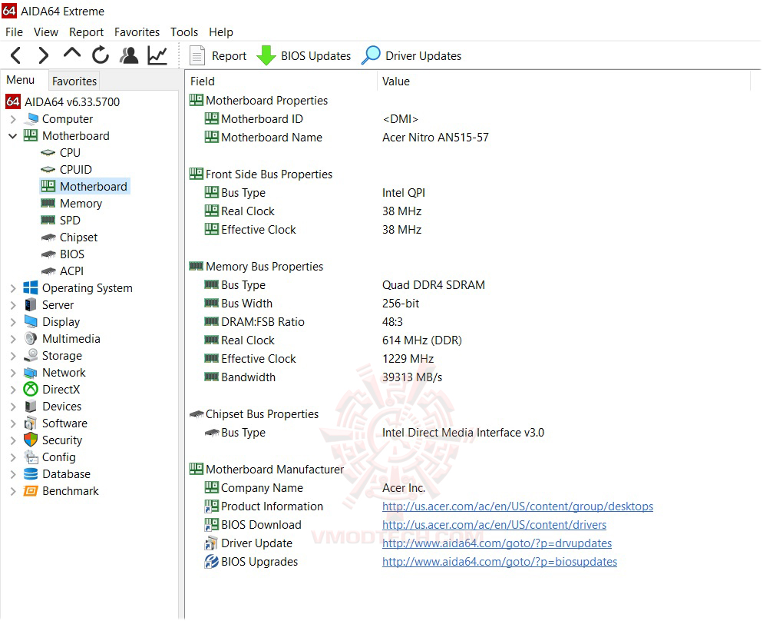This screenshot has height=621, width=763.
Task: Expand the Benchmark node
Action: click(13, 491)
